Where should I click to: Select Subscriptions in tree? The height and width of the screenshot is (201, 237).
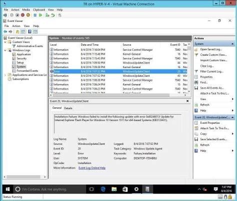(x=20, y=79)
